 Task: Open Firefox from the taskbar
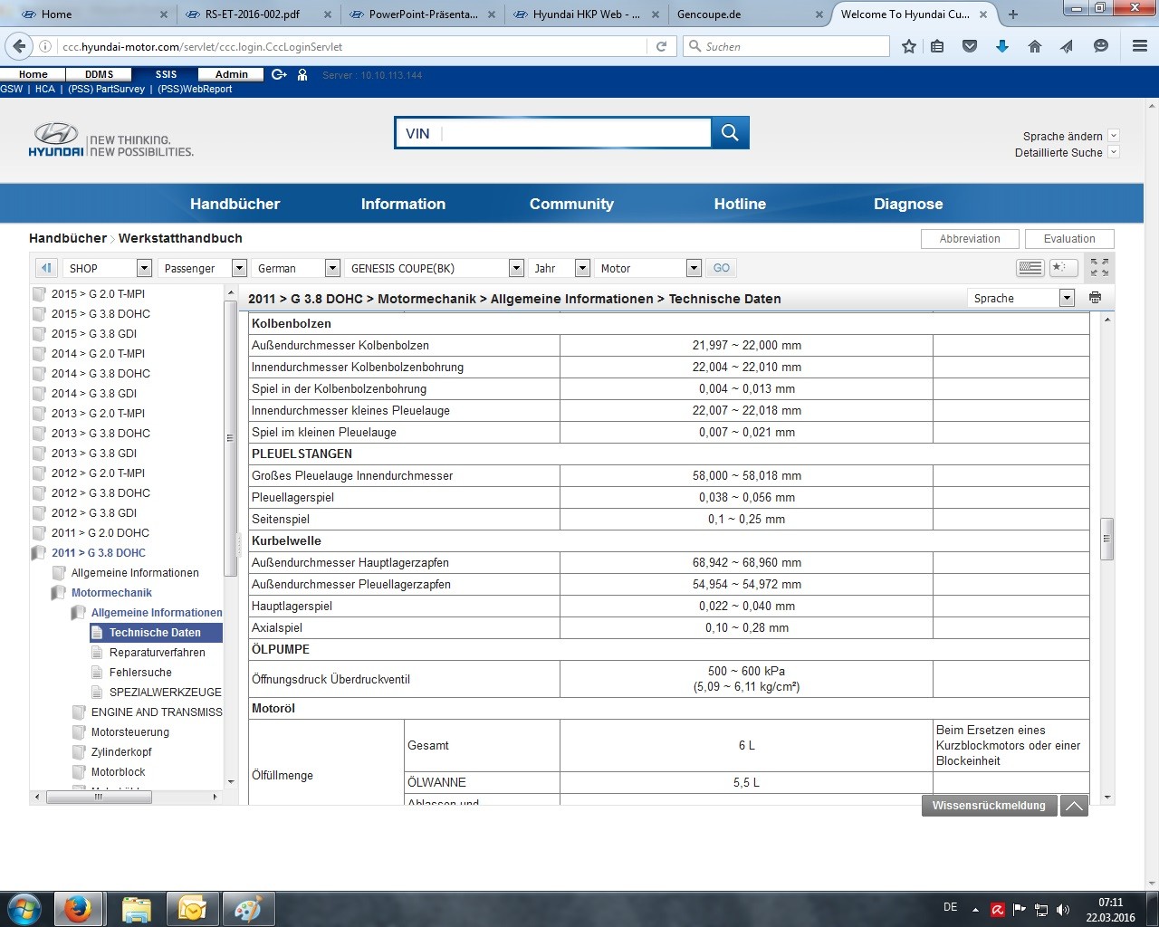[77, 909]
